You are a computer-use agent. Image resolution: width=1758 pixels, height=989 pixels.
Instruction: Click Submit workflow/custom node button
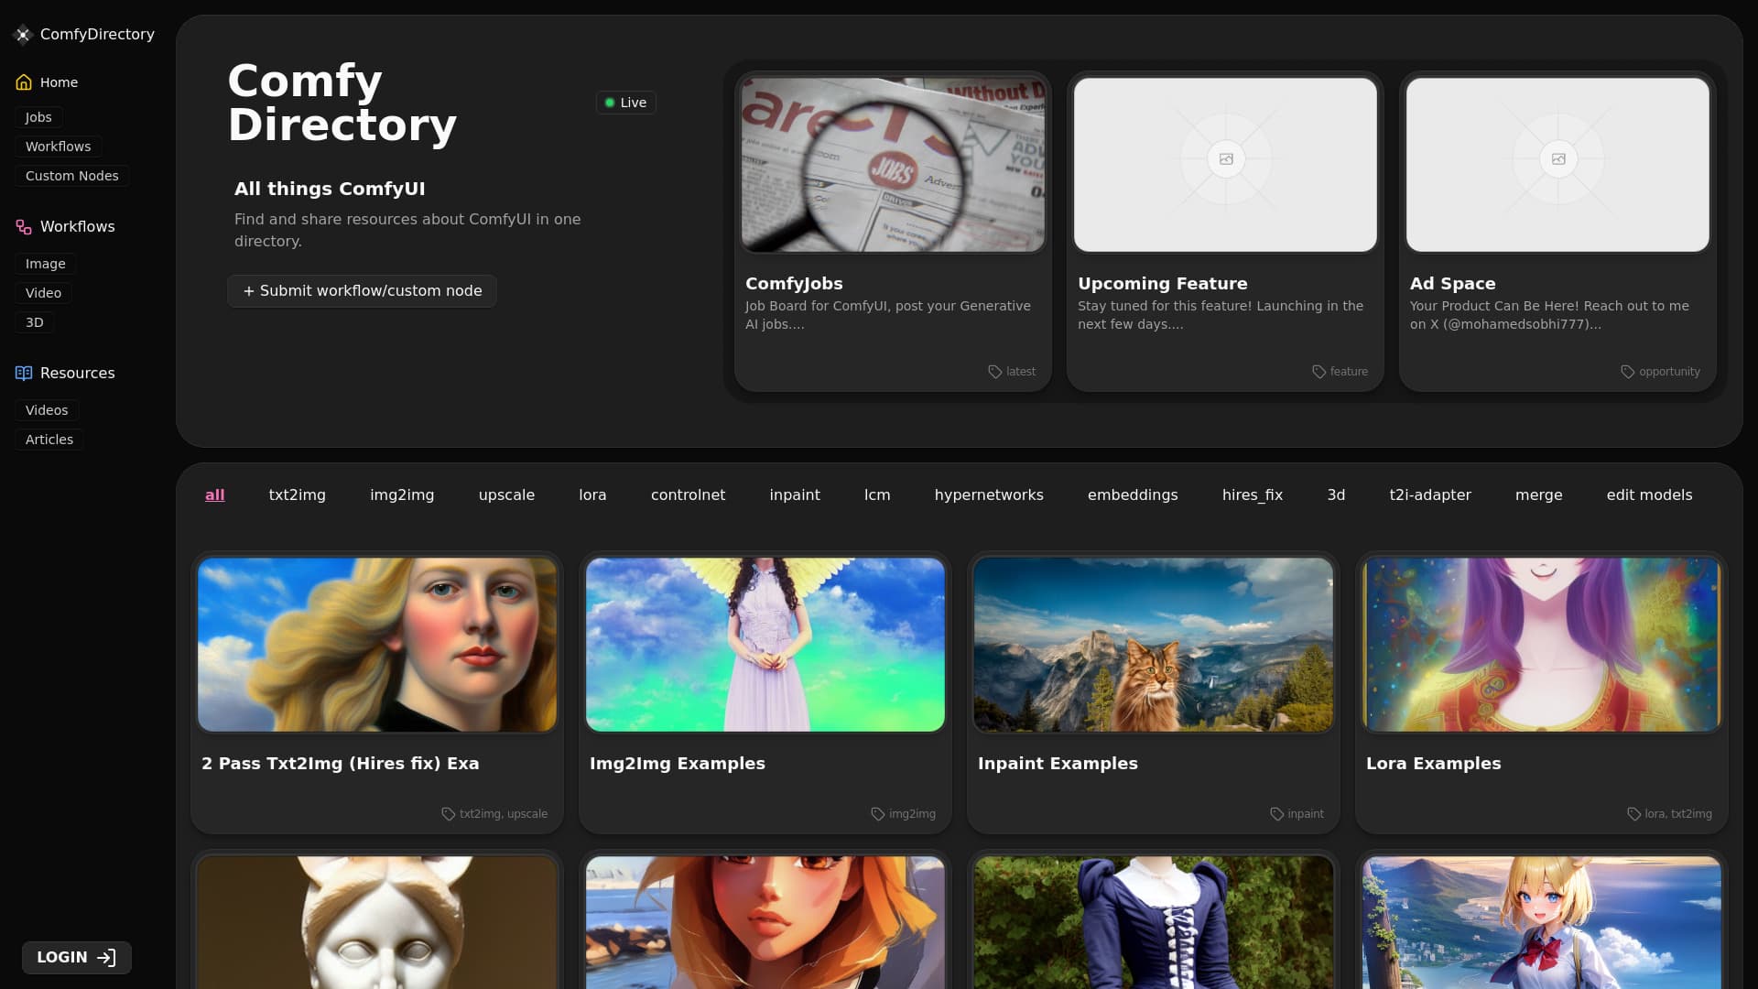pos(362,290)
